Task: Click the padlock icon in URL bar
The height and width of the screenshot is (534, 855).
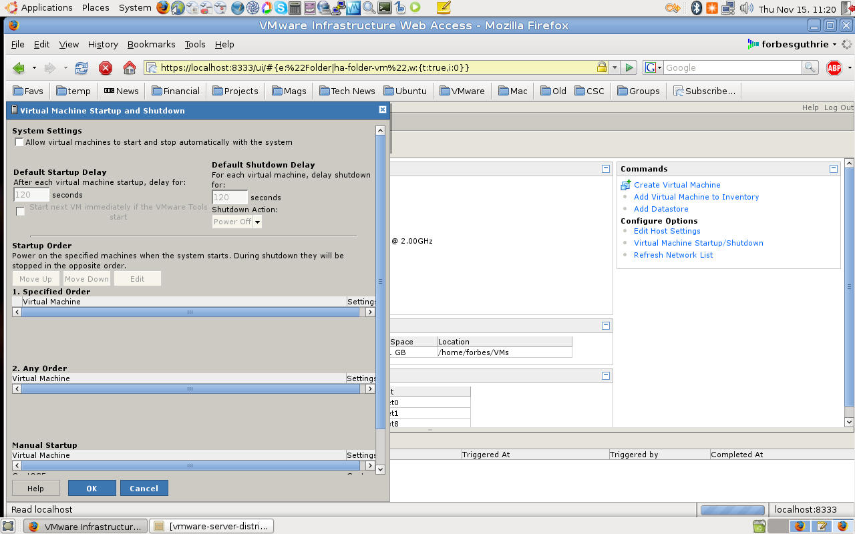Action: click(601, 67)
